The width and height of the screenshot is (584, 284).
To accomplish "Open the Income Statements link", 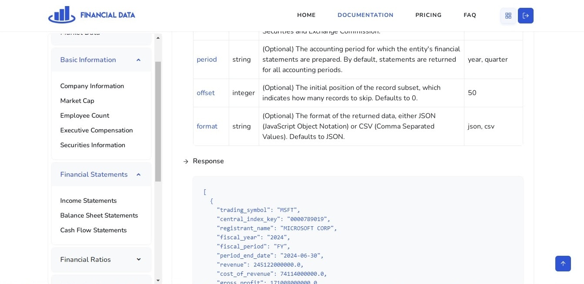I will click(x=89, y=201).
